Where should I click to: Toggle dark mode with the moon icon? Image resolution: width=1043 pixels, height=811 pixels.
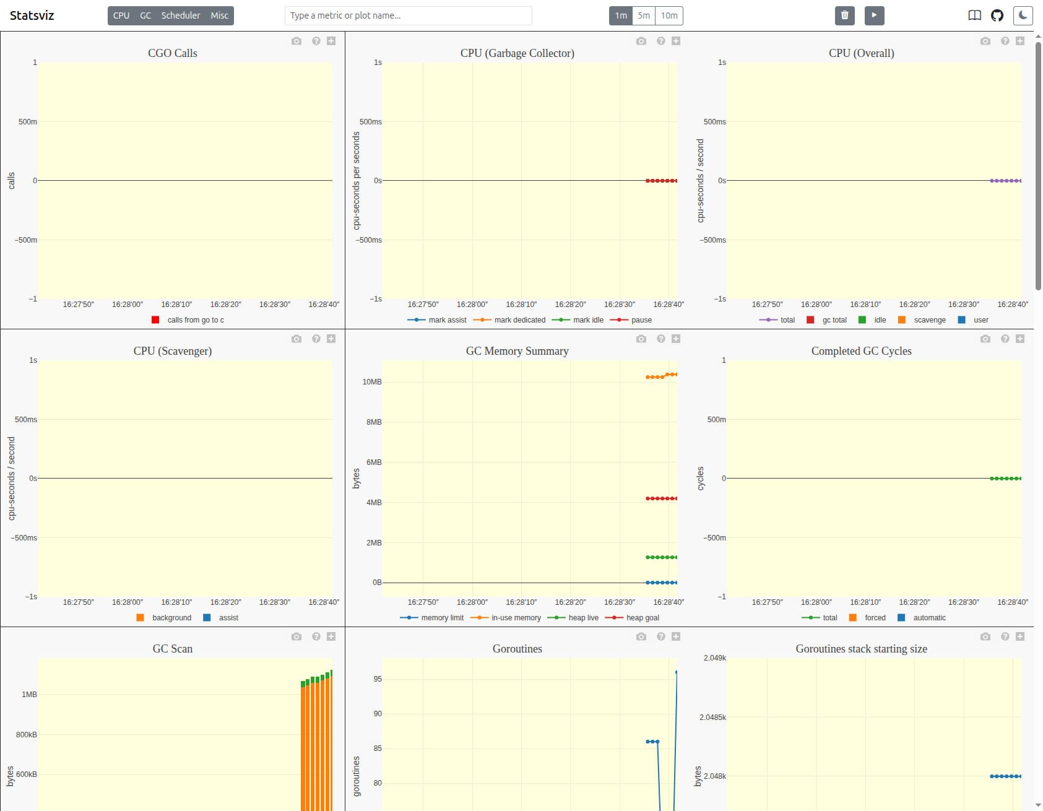point(1023,15)
